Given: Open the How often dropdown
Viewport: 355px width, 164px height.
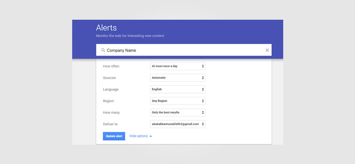Looking at the screenshot, I should tap(178, 66).
